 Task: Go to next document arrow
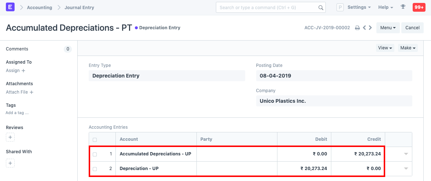point(370,28)
